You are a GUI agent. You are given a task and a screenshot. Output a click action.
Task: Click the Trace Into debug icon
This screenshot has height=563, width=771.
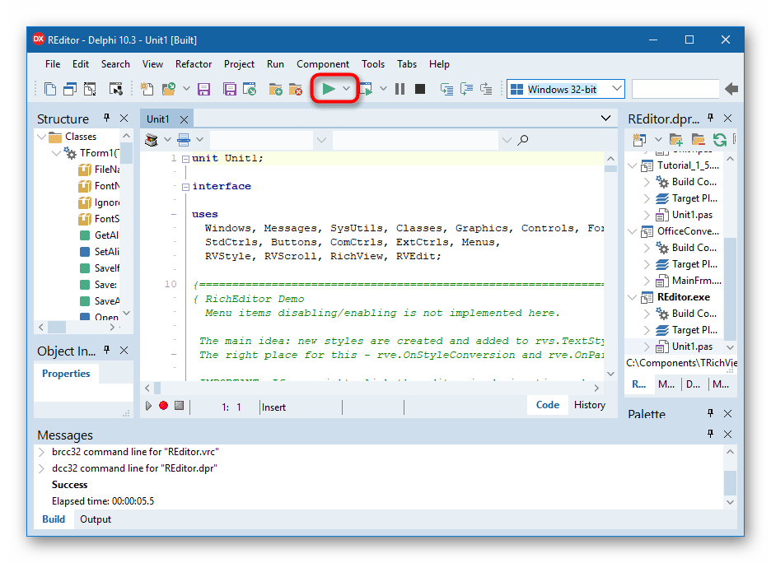click(x=446, y=89)
